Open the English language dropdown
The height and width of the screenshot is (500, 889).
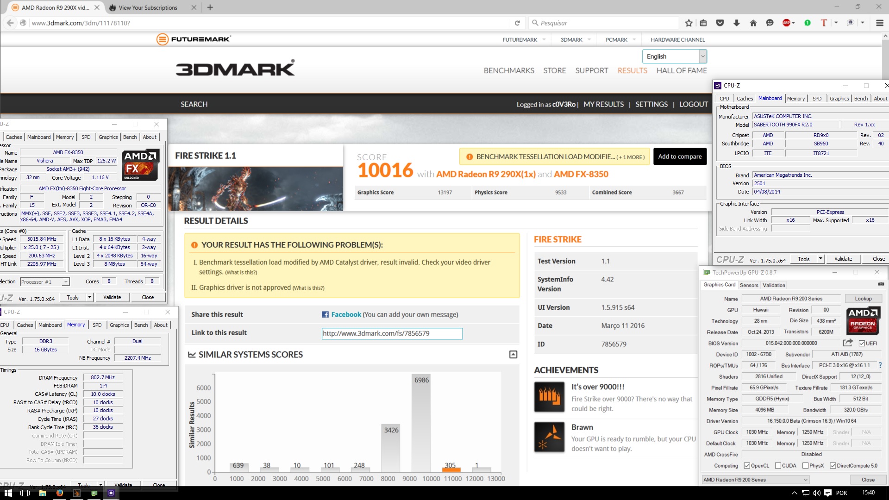pyautogui.click(x=675, y=56)
